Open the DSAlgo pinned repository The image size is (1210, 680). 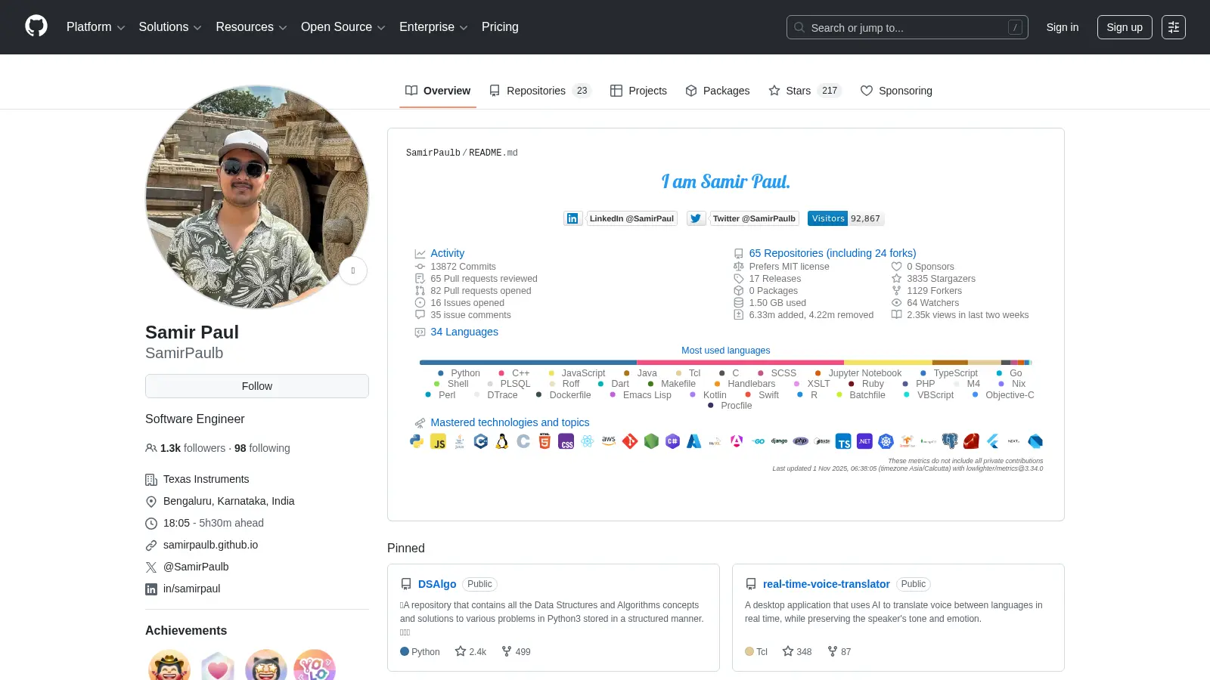pyautogui.click(x=437, y=584)
